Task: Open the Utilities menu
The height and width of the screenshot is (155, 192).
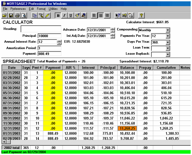Action: point(53,9)
